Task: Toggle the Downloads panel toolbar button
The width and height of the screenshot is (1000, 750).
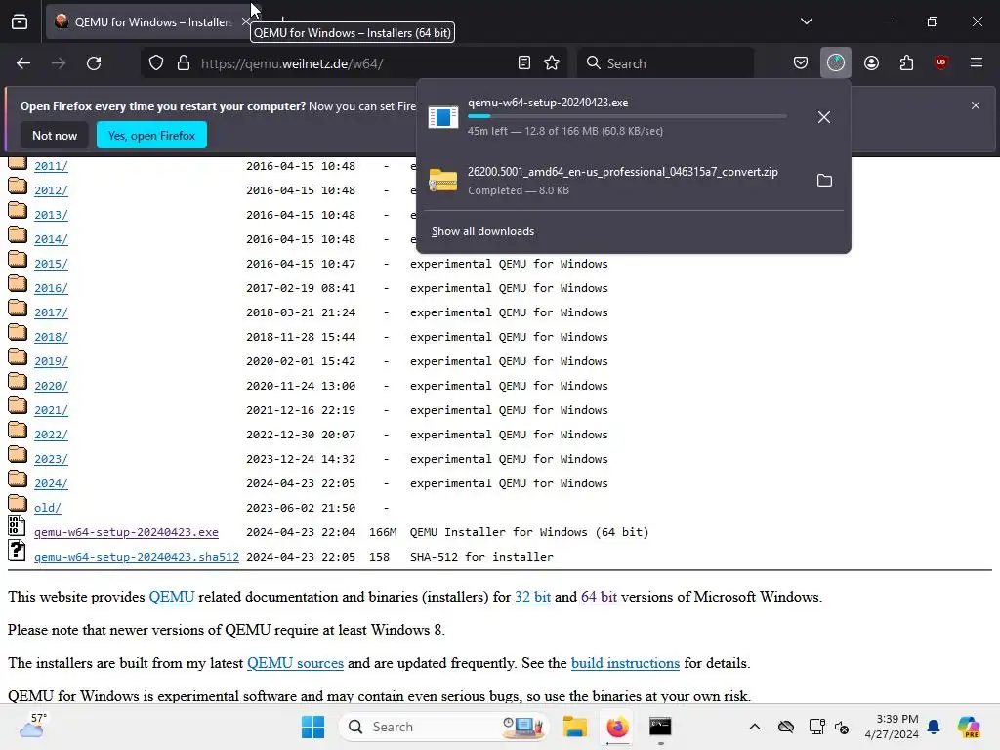Action: click(x=836, y=63)
